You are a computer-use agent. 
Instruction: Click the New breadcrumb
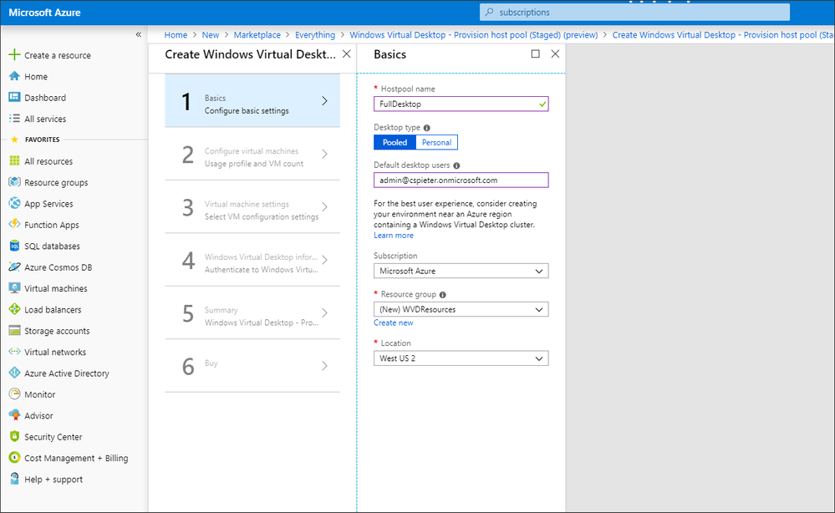point(211,34)
